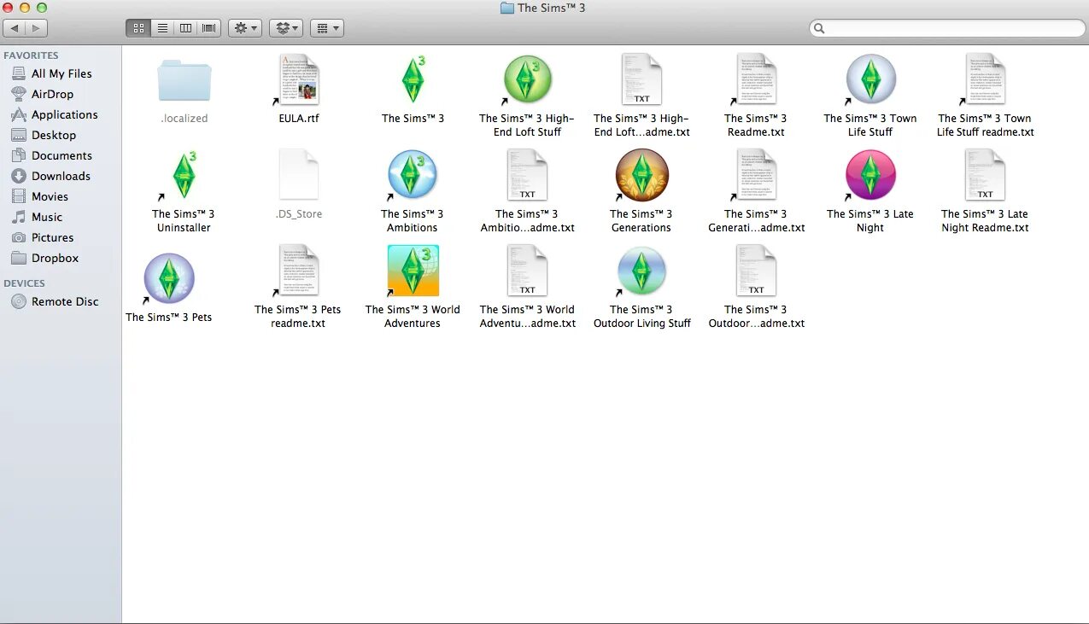This screenshot has width=1089, height=624.
Task: Click the FAVORITES sidebar section header
Action: point(31,55)
